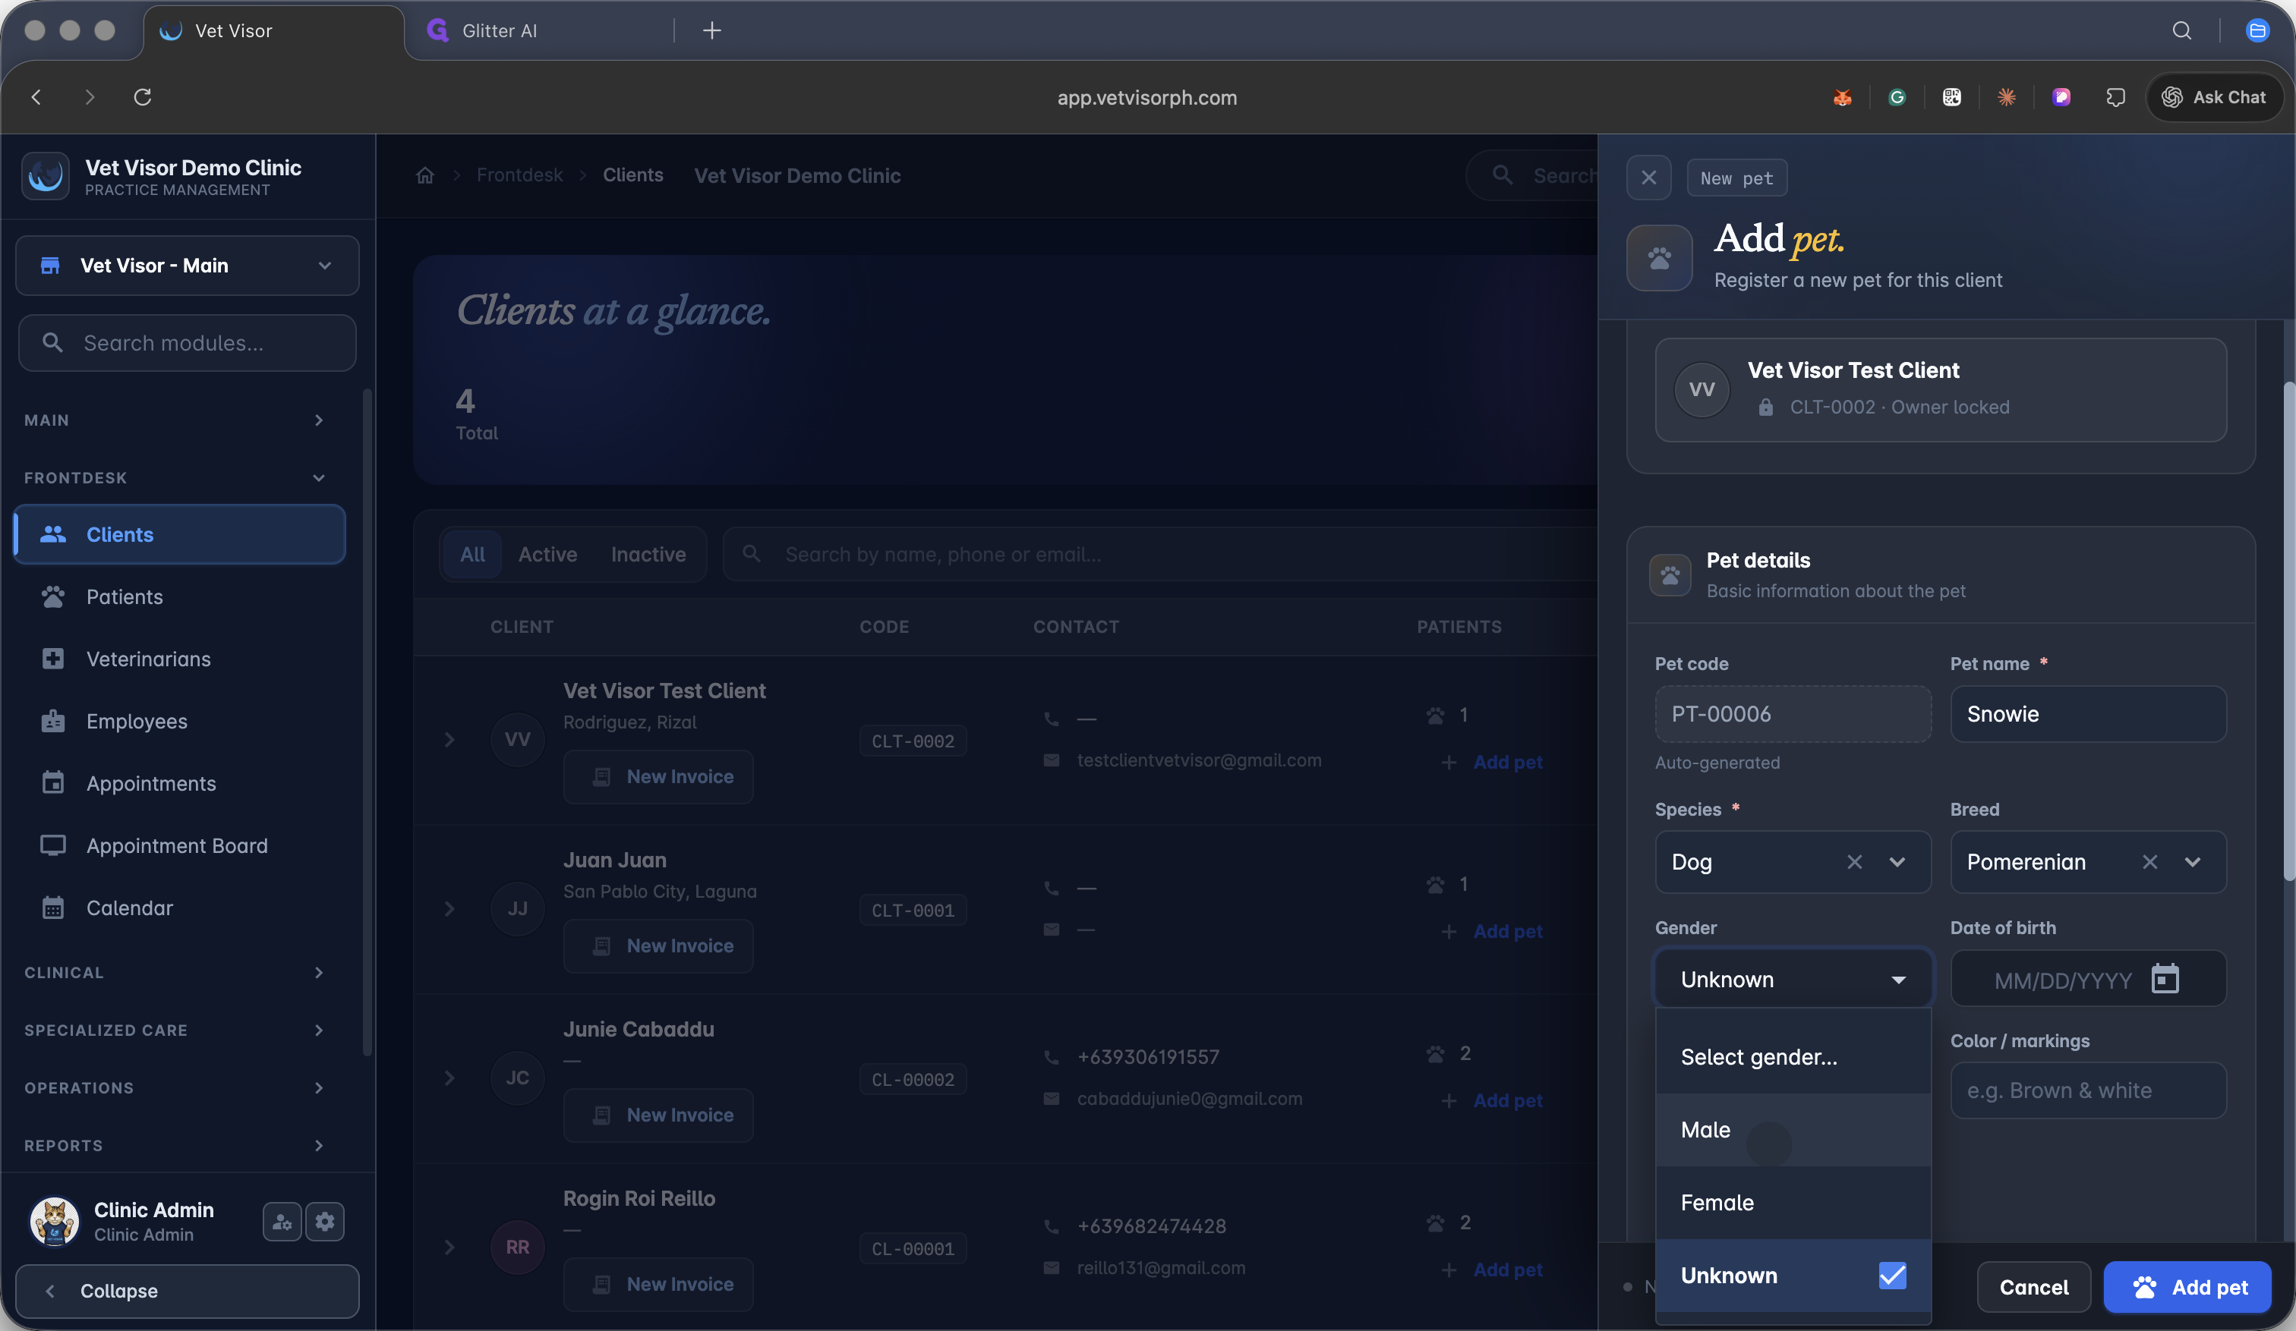This screenshot has height=1331, width=2296.
Task: Focus the Search modules field
Action: point(187,342)
